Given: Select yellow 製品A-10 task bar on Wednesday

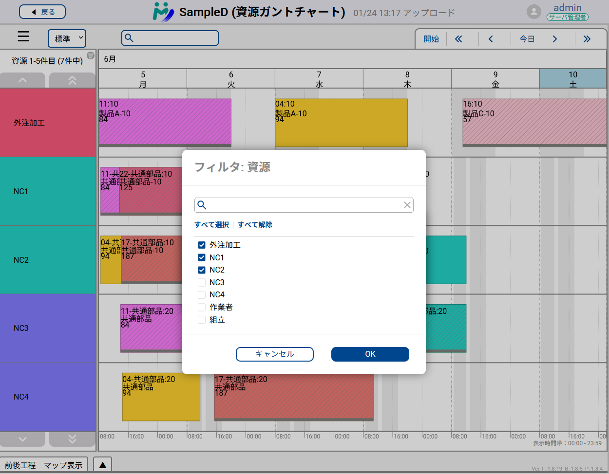Looking at the screenshot, I should click(341, 123).
